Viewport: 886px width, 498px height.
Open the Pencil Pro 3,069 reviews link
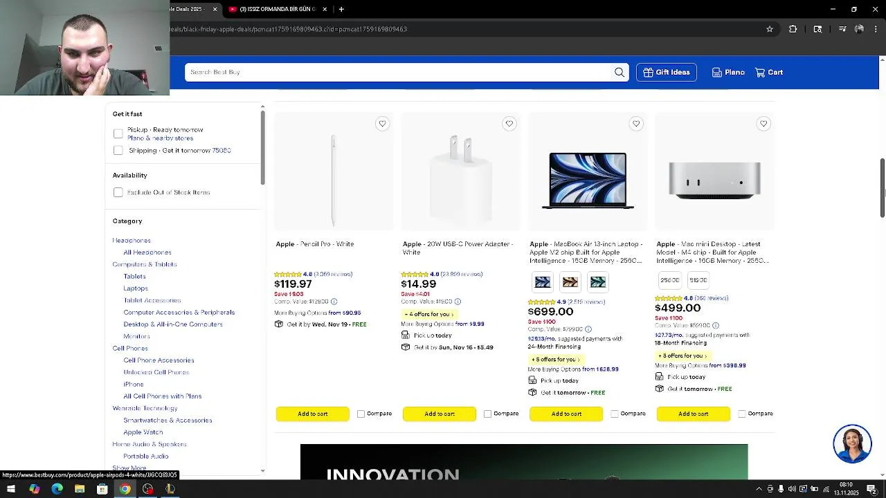point(333,275)
